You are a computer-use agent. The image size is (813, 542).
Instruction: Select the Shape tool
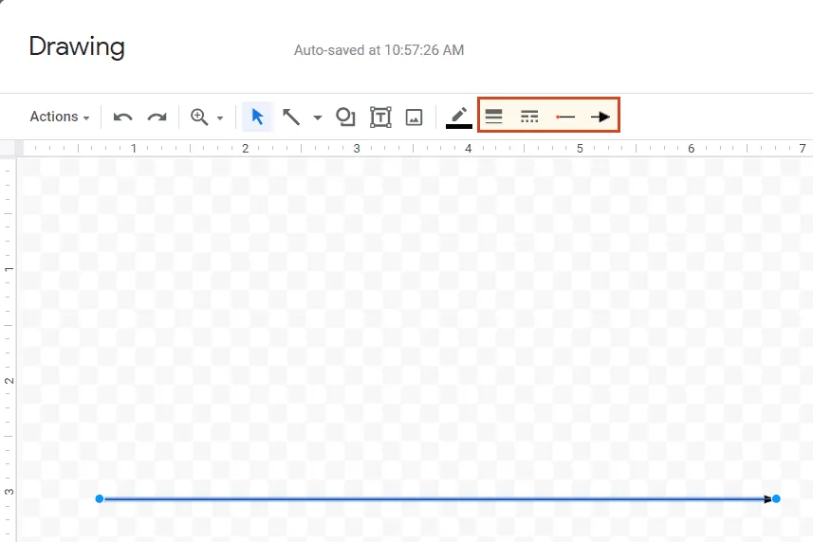click(x=346, y=117)
